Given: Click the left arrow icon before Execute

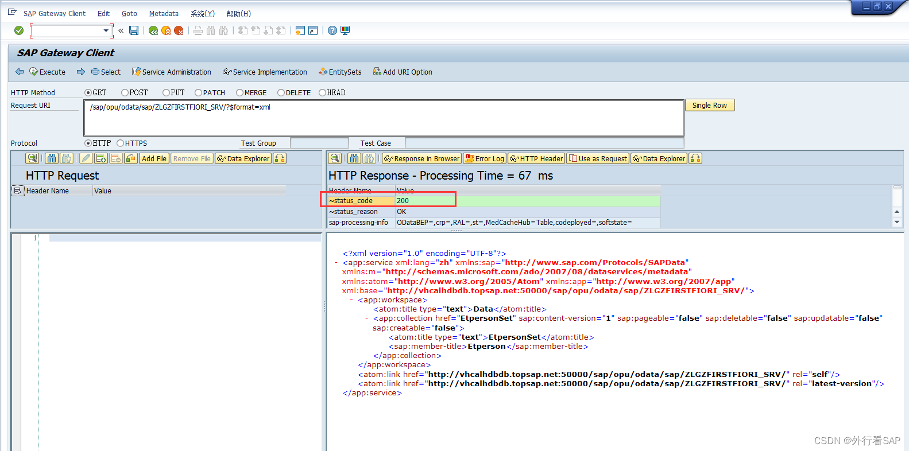Looking at the screenshot, I should (20, 72).
